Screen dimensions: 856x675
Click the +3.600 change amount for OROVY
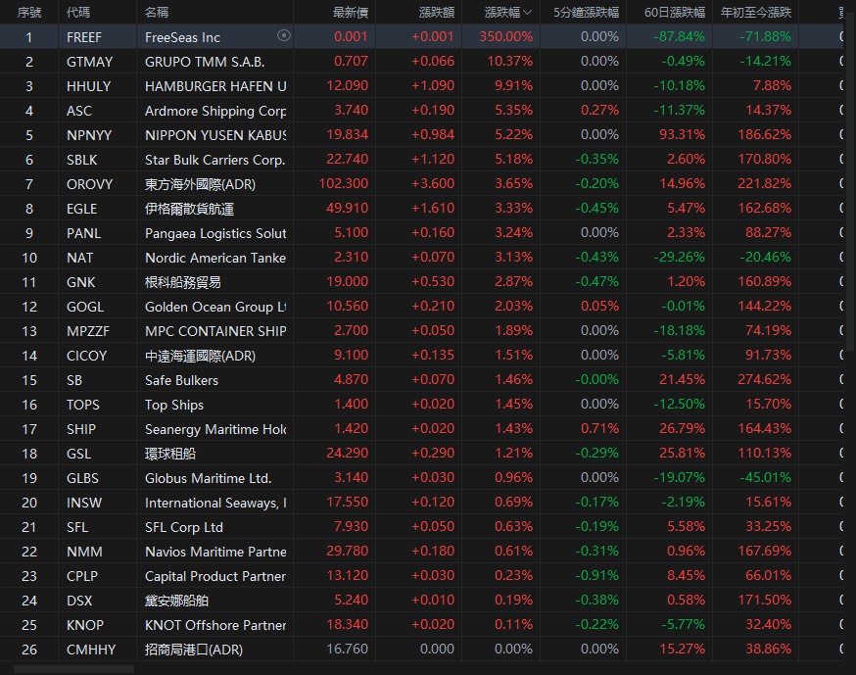click(433, 183)
